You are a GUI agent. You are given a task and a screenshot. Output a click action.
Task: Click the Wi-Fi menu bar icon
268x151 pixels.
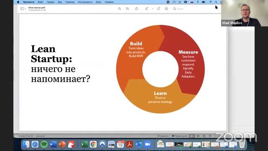210,2
